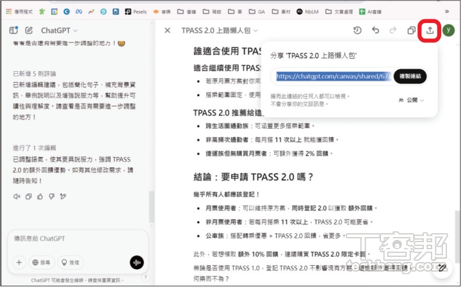Click the 進行了 1 次編輯 status text
This screenshot has width=461, height=287.
(35, 148)
